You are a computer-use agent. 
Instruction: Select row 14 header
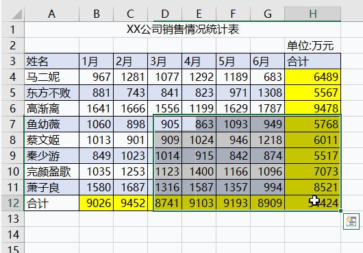tap(12, 234)
